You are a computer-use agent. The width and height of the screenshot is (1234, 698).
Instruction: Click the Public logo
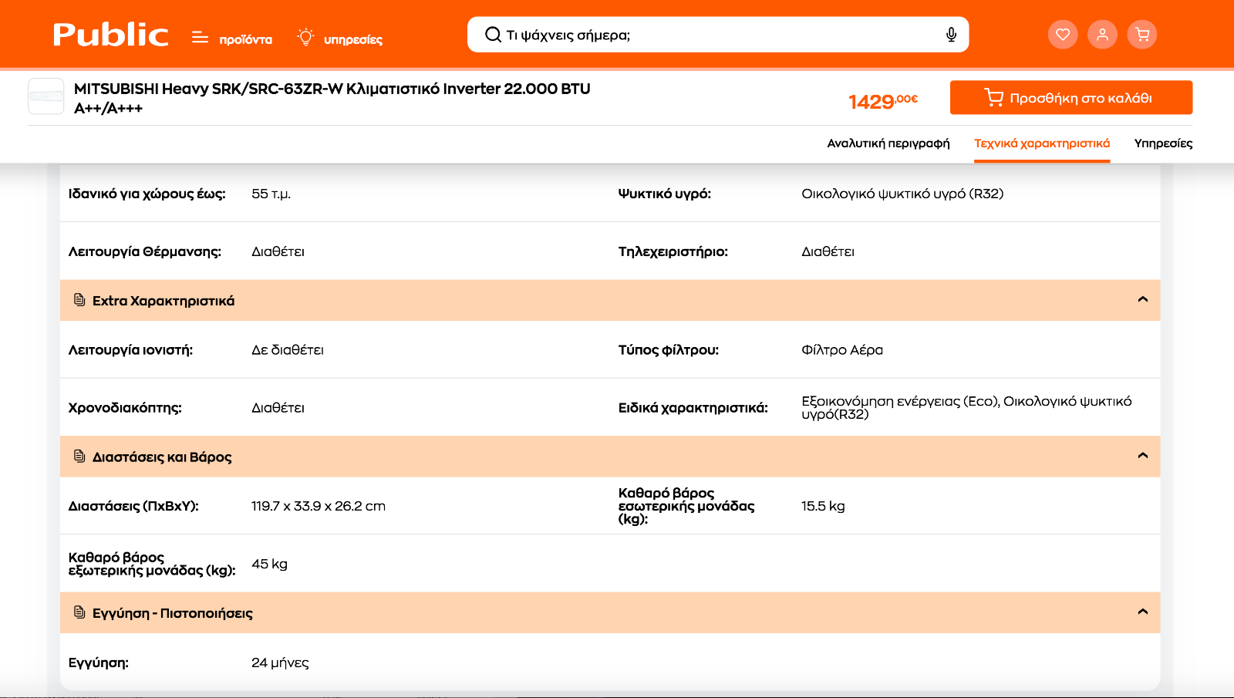(110, 35)
